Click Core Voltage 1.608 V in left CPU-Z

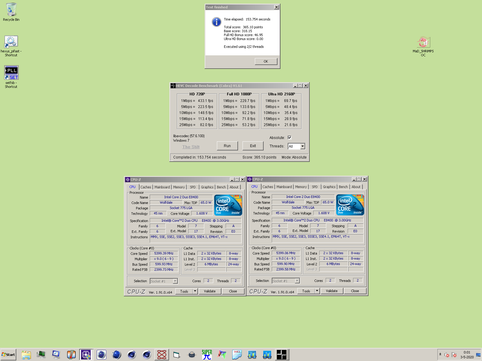pos(202,213)
